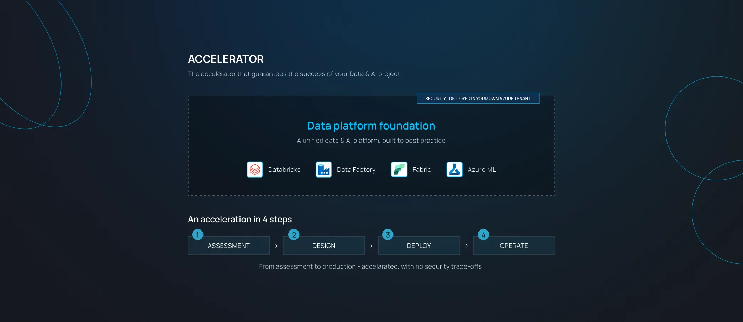This screenshot has height=322, width=743.
Task: Click the Azure ML label text
Action: (x=481, y=170)
